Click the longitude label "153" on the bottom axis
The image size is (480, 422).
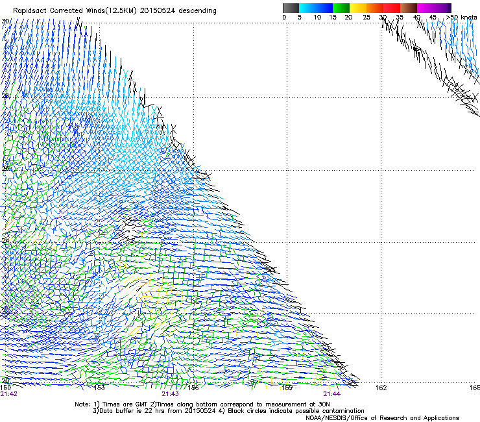click(99, 388)
